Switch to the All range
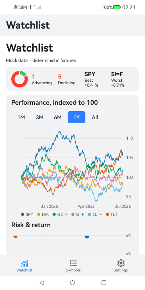This screenshot has height=290, width=145. pyautogui.click(x=95, y=117)
